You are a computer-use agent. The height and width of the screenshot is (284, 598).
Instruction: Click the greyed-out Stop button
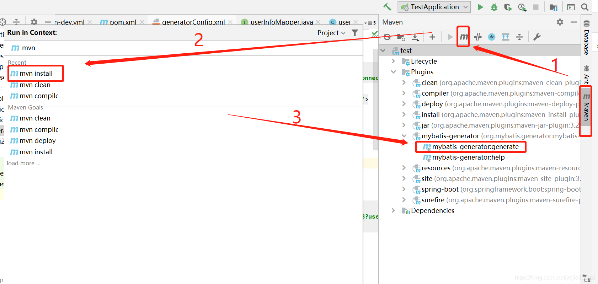(536, 7)
